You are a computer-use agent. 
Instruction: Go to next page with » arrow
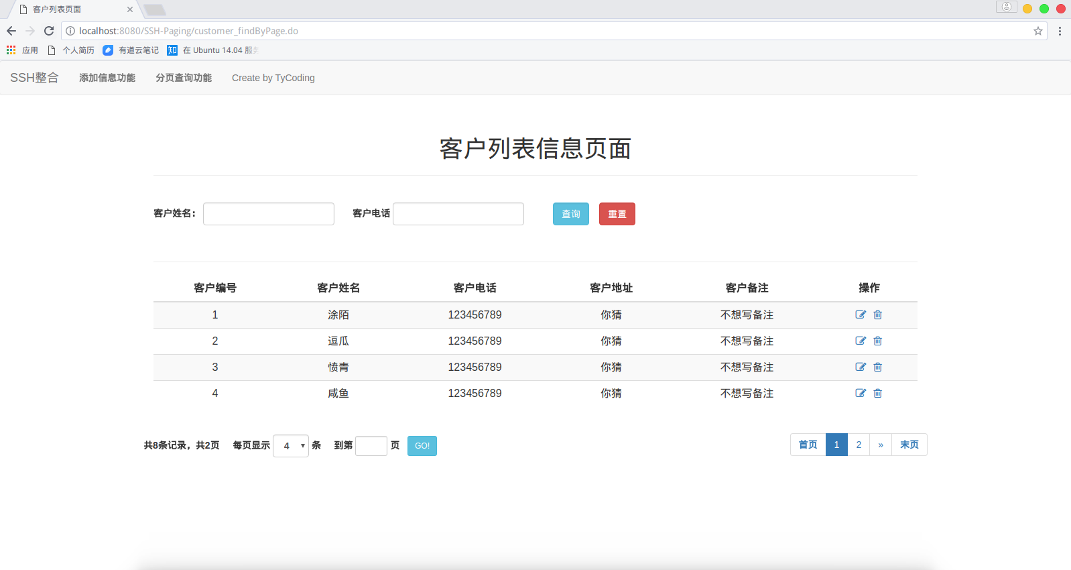[881, 445]
